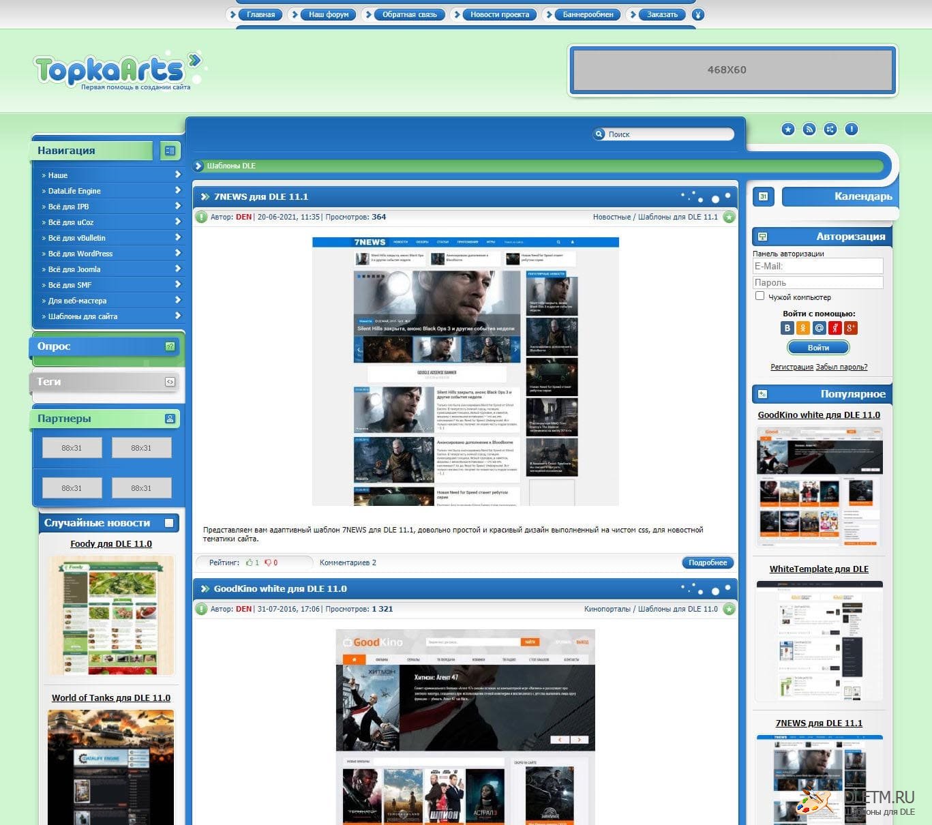932x825 pixels.
Task: Open the Наш форум menu item
Action: pyautogui.click(x=329, y=14)
